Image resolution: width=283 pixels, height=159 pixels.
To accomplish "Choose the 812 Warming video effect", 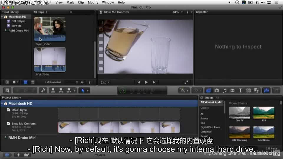I will (x=240, y=133).
